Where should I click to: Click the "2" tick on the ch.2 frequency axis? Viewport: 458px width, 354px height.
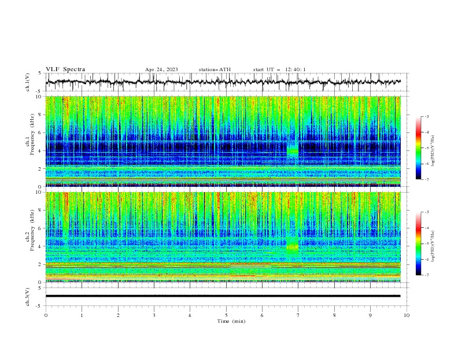pos(40,264)
